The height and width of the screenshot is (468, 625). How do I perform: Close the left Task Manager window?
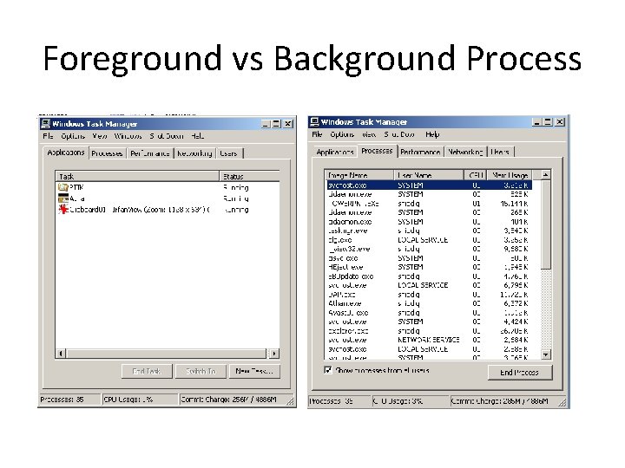[x=288, y=124]
